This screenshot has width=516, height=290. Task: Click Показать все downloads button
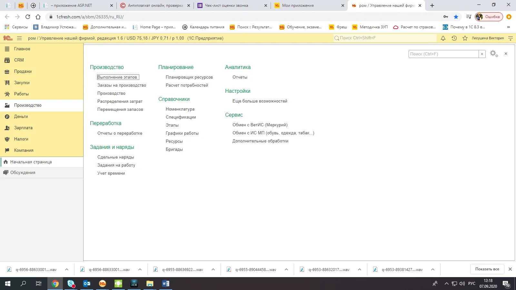487,269
